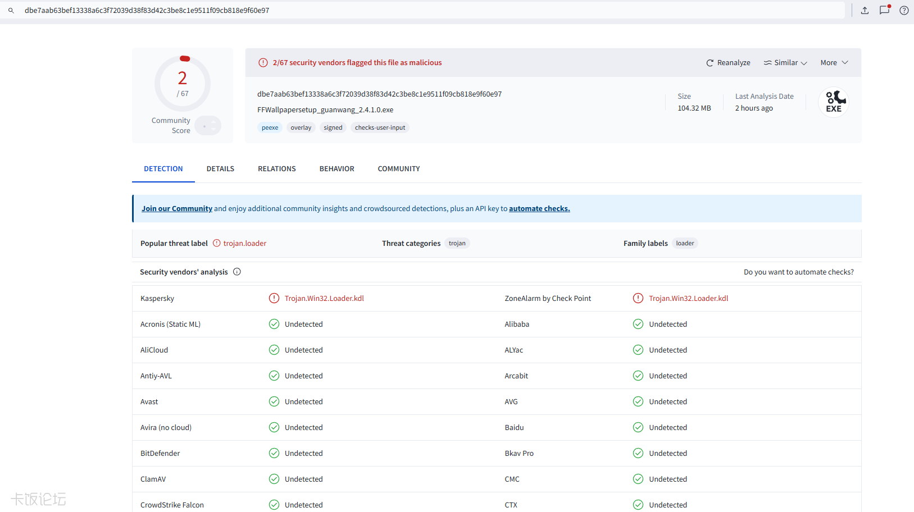The width and height of the screenshot is (914, 512).
Task: Click the 2/67 detection score gauge
Action: [183, 84]
